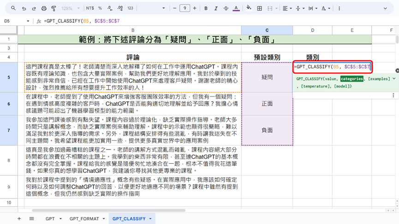The image size is (399, 224).
Task: Select column B header
Action: click(133, 30)
